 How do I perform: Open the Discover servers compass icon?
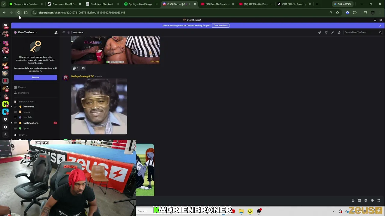pos(5,127)
